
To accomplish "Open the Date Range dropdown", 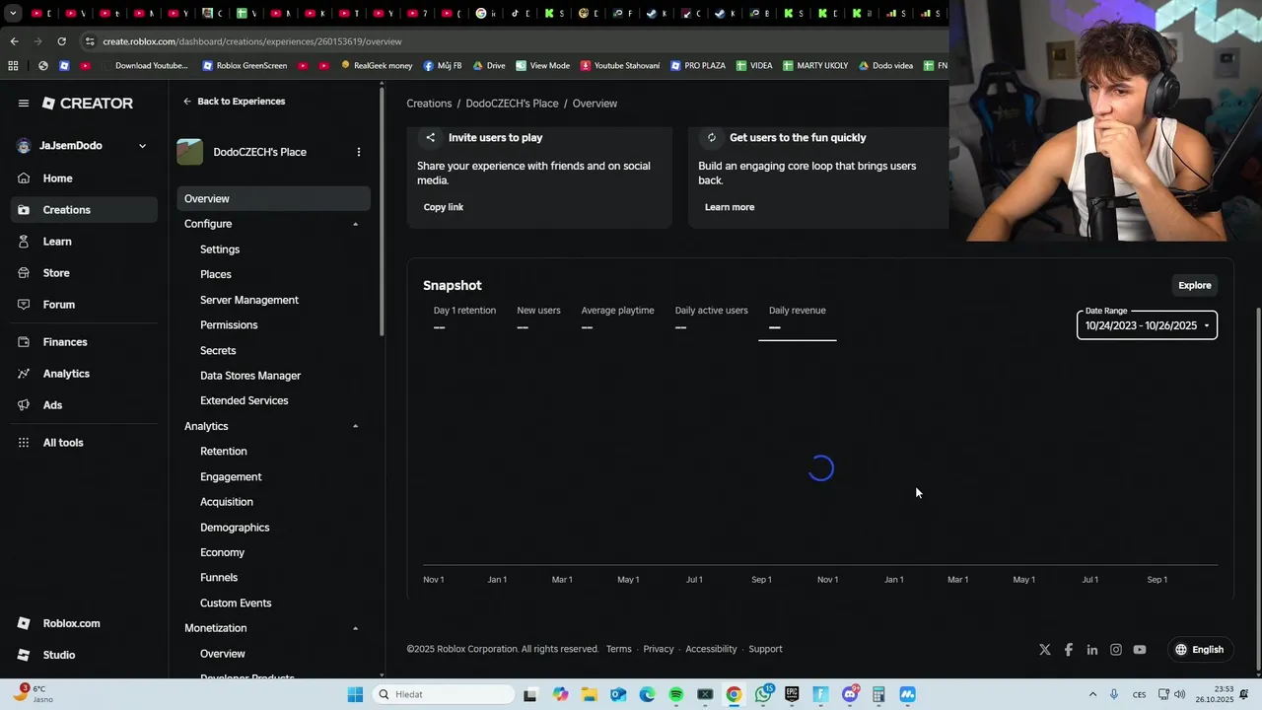I will [x=1147, y=324].
